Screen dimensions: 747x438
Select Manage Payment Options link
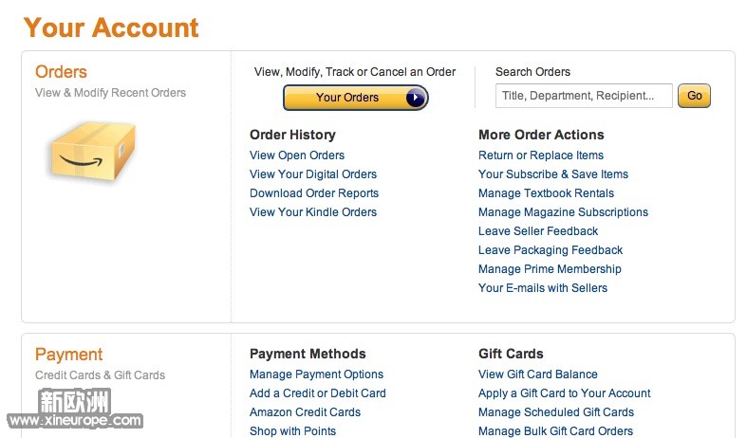pos(316,374)
